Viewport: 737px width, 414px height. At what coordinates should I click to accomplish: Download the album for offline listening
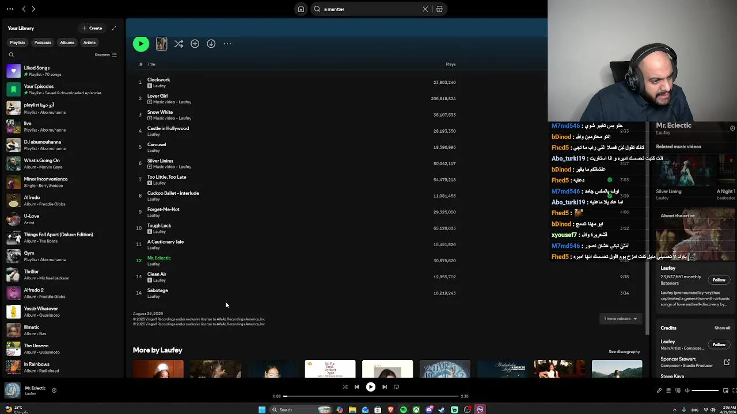pyautogui.click(x=211, y=44)
